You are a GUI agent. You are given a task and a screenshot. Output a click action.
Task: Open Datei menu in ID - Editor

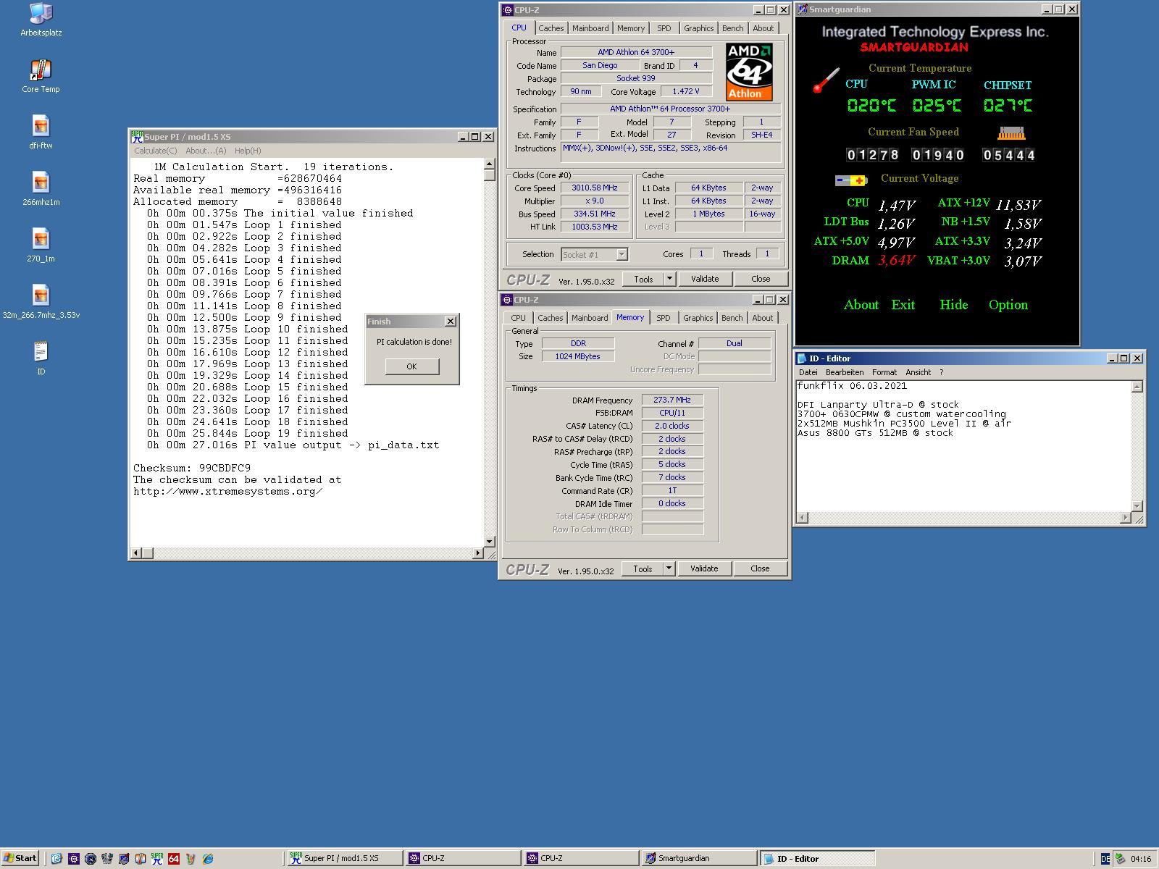808,372
